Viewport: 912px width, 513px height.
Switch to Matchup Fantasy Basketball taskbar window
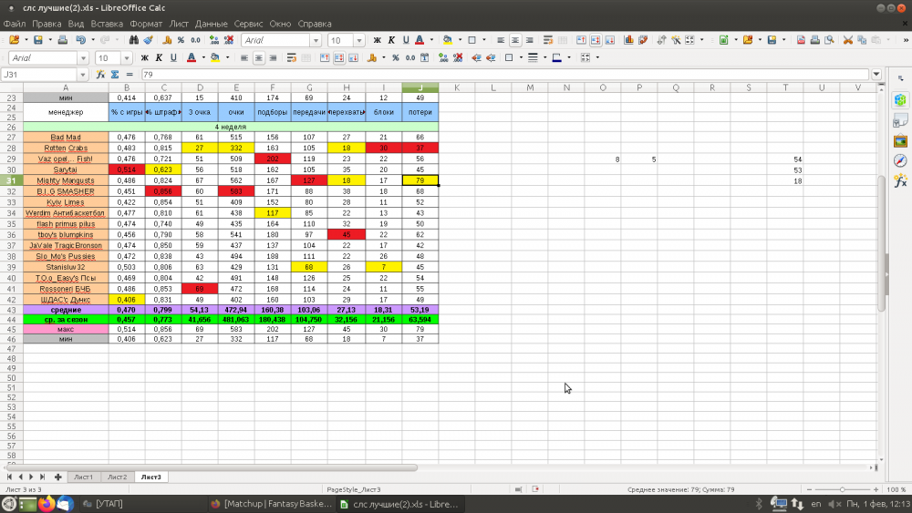272,504
